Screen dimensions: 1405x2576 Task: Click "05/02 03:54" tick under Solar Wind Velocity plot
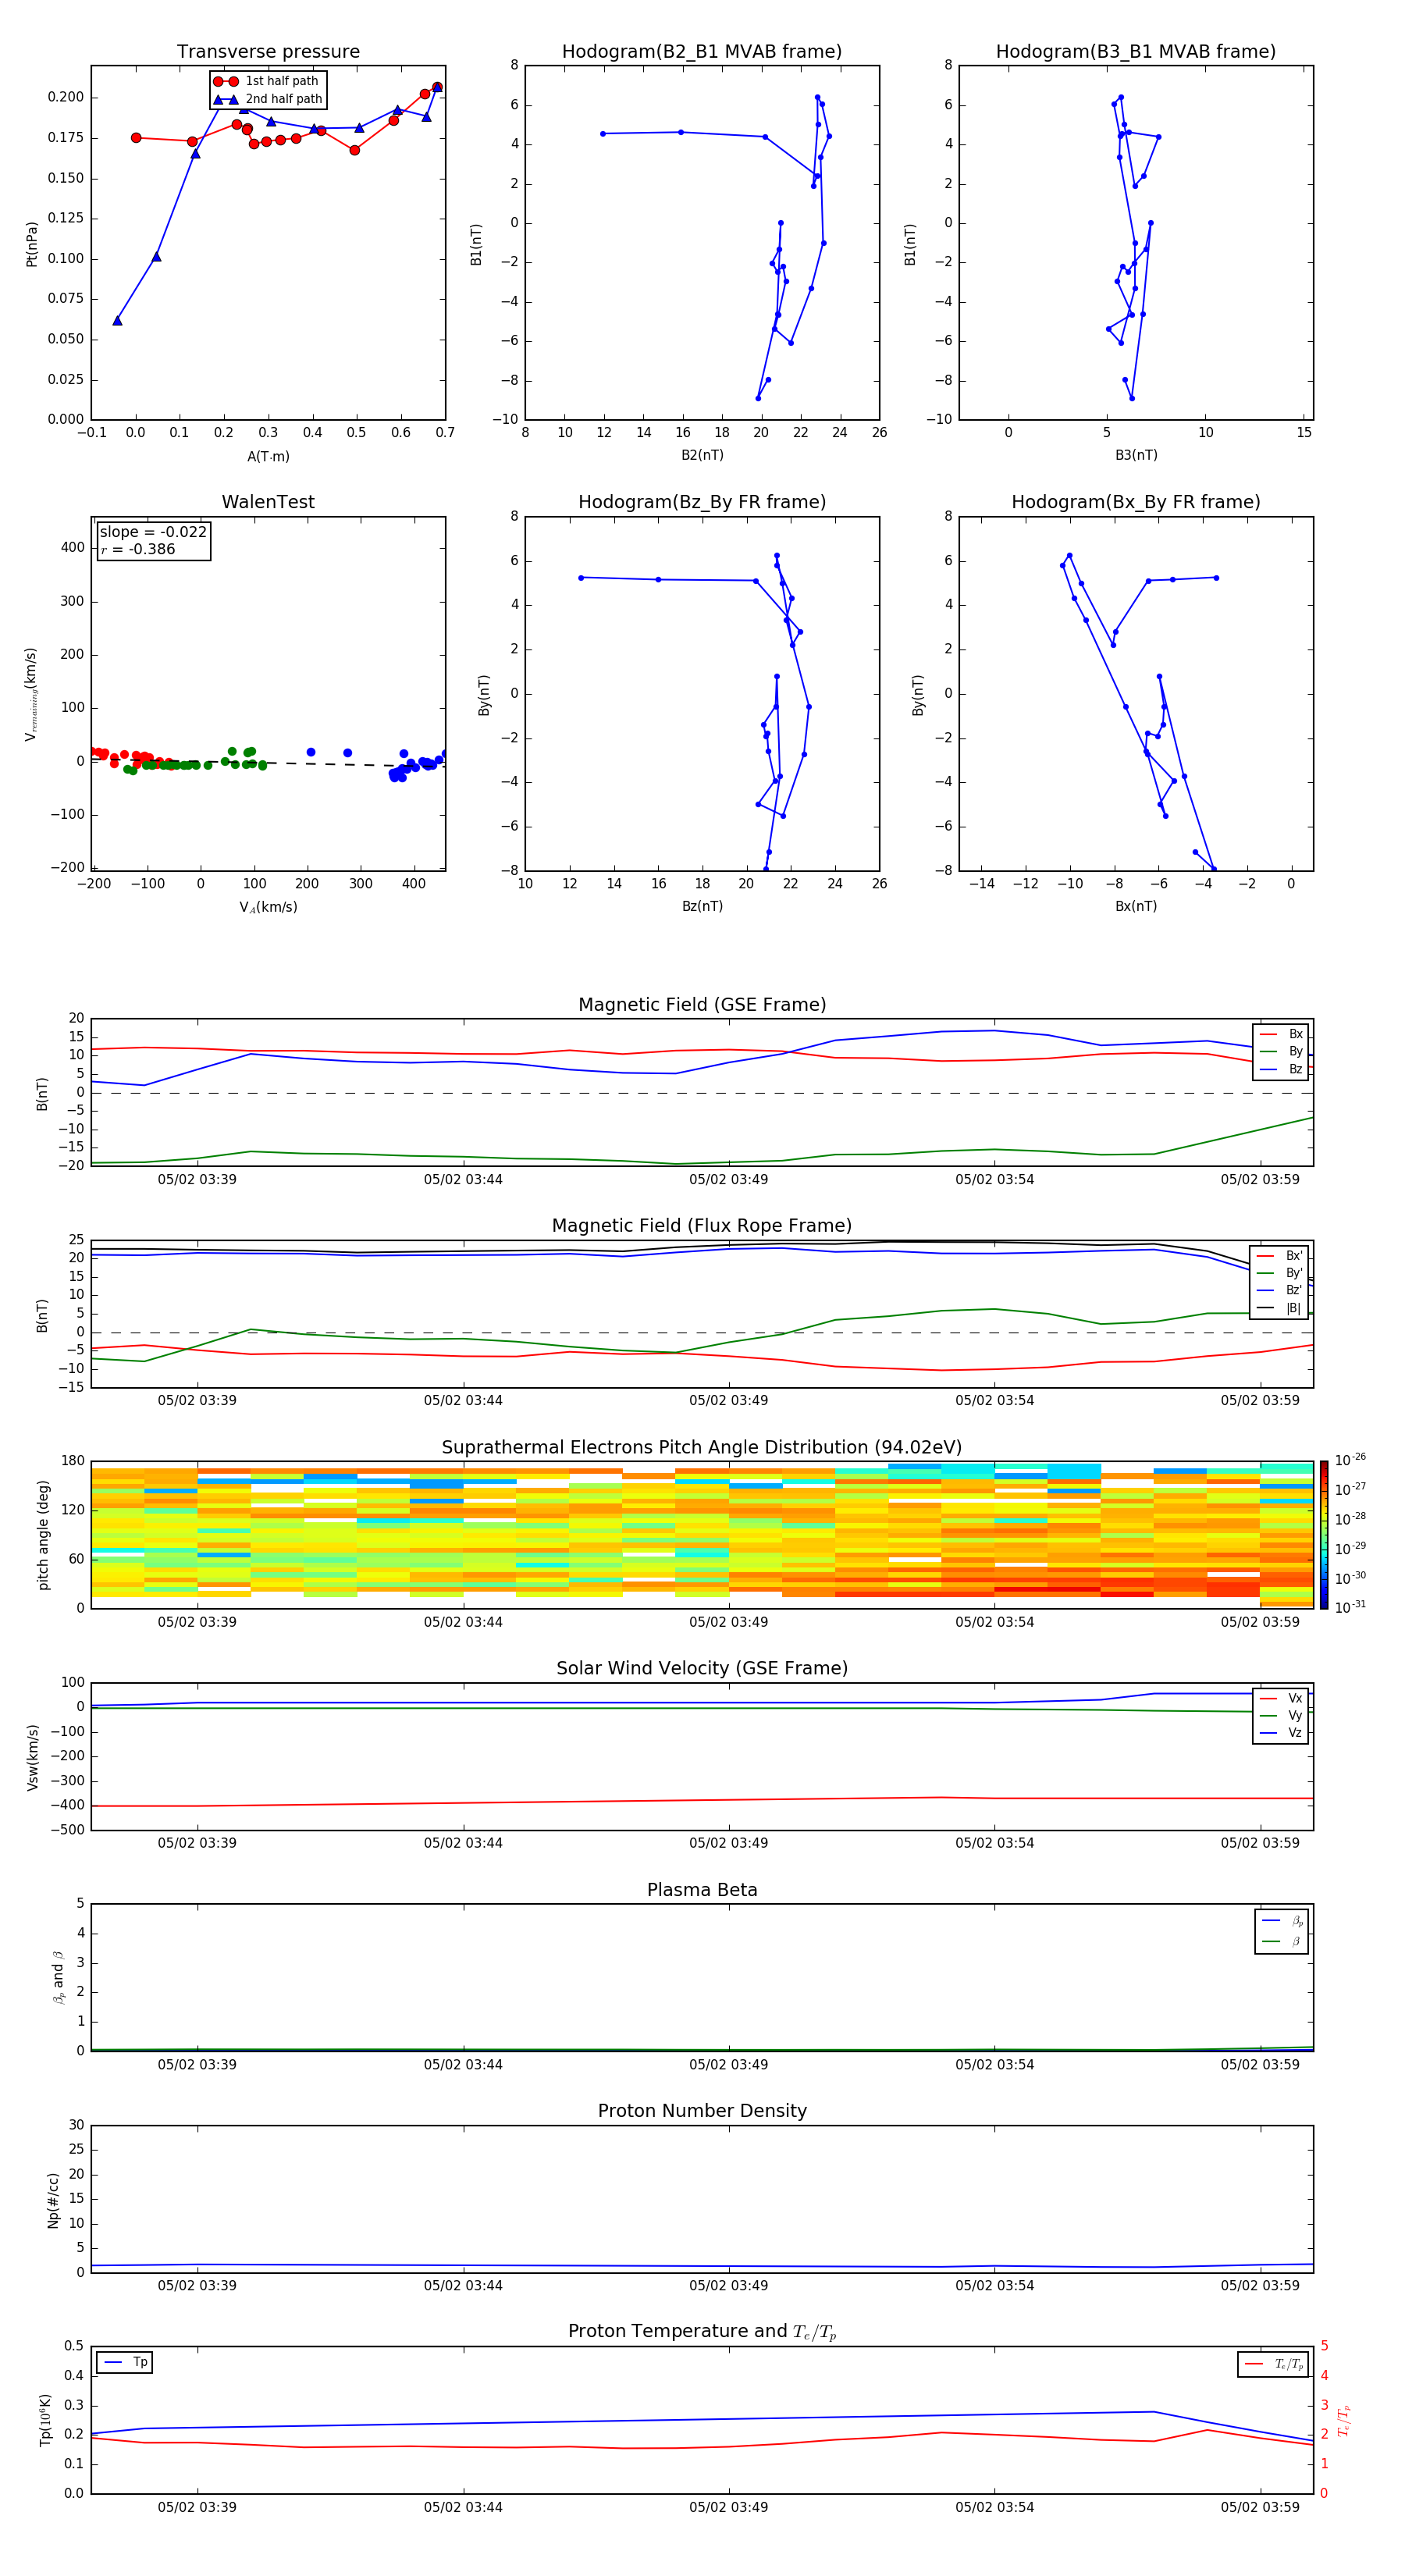click(x=994, y=1843)
